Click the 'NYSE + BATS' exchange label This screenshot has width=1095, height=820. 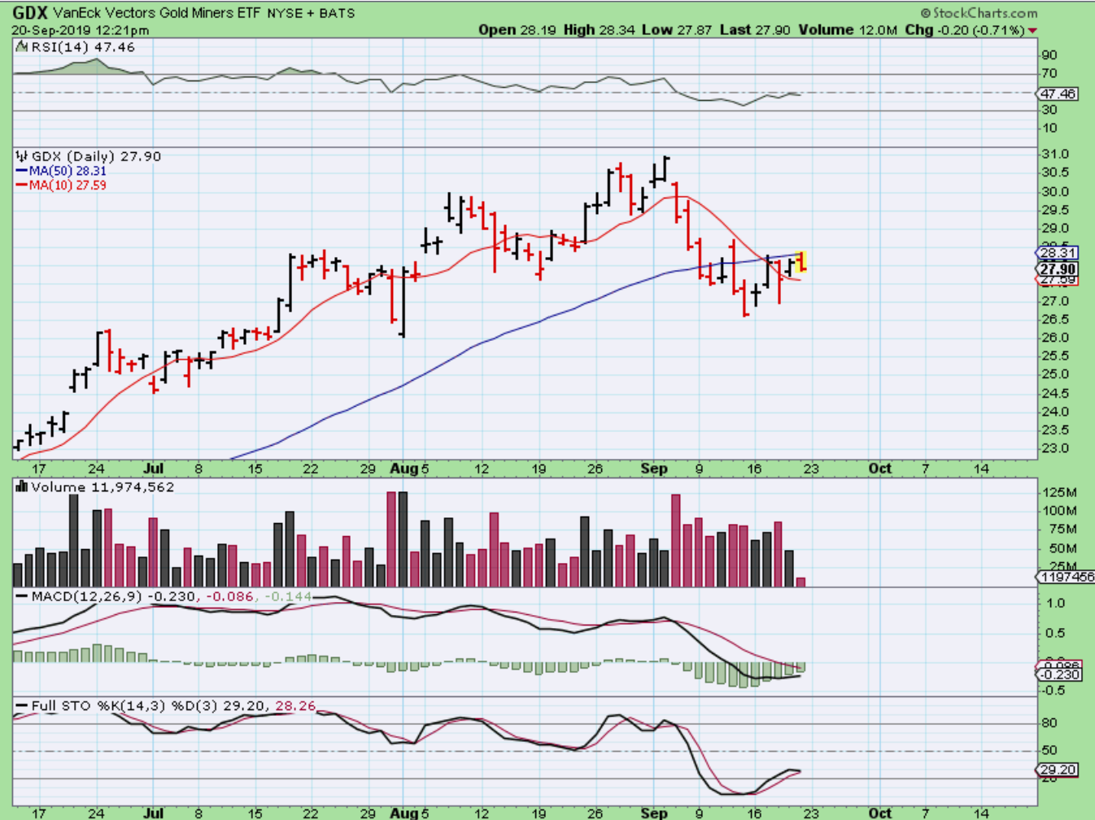tap(311, 13)
